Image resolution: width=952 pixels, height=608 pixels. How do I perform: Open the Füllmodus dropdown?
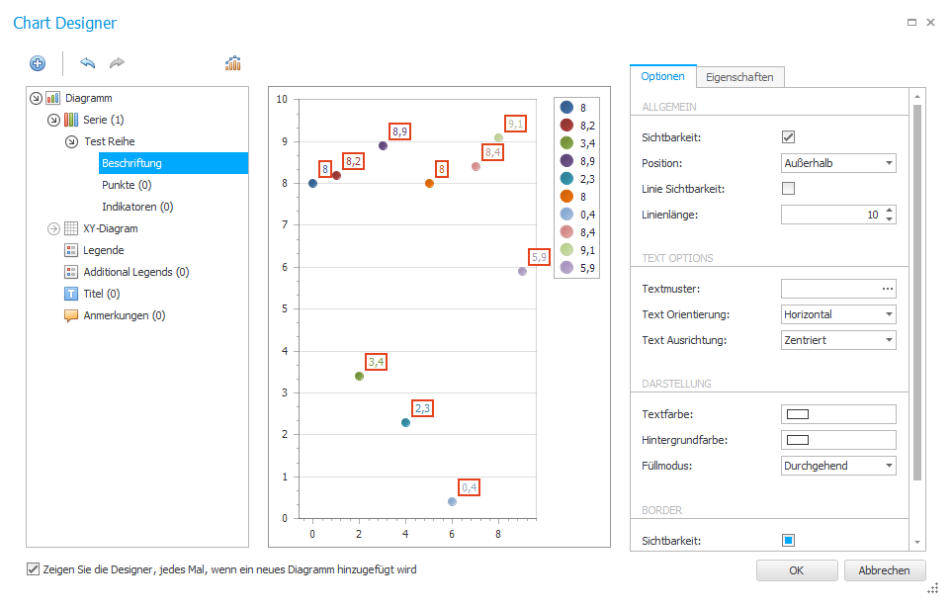click(838, 466)
